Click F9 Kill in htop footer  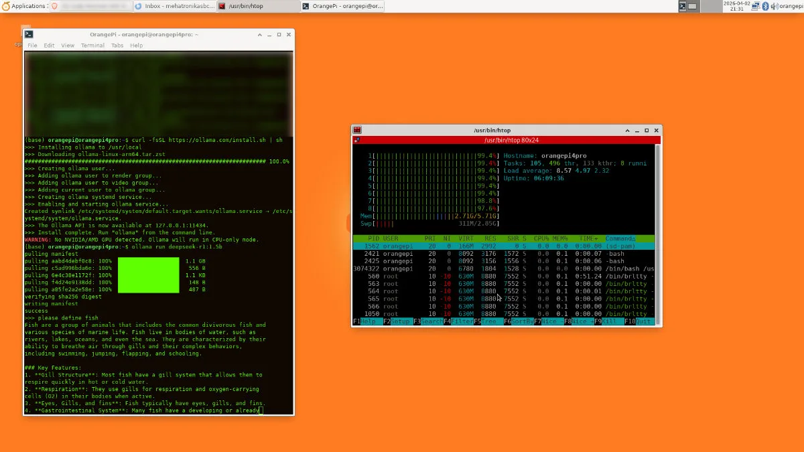coord(608,321)
